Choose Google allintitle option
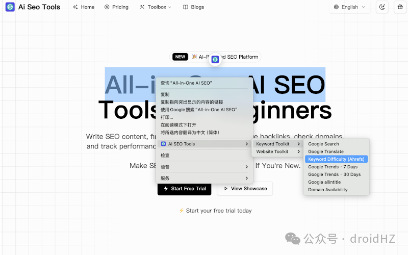Viewport: 408px width, 255px height. (336, 182)
